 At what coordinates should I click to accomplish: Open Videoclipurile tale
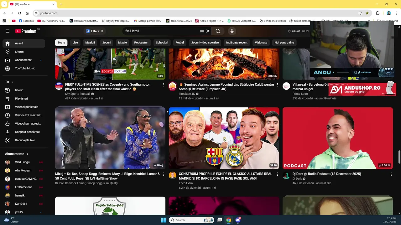pyautogui.click(x=24, y=107)
